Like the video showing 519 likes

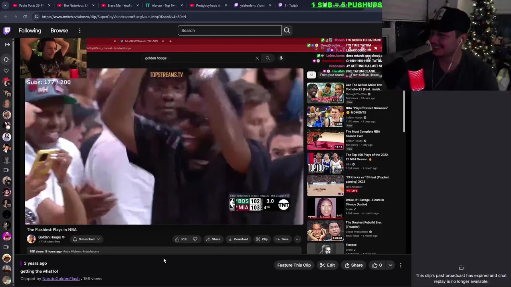(x=181, y=239)
